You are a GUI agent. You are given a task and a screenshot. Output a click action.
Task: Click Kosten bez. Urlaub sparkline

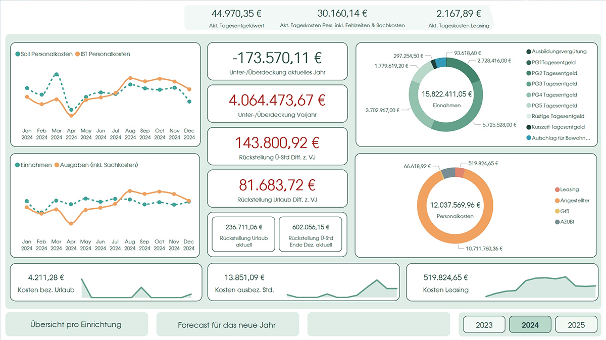tap(136, 288)
